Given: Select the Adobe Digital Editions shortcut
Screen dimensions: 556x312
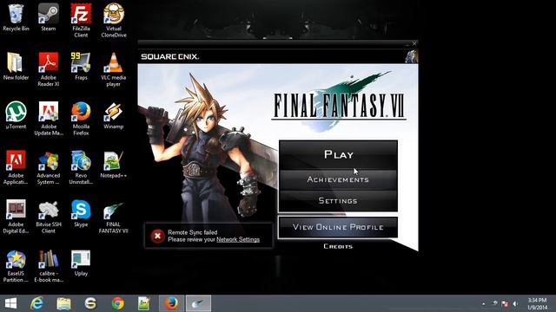Looking at the screenshot, I should (x=16, y=216).
